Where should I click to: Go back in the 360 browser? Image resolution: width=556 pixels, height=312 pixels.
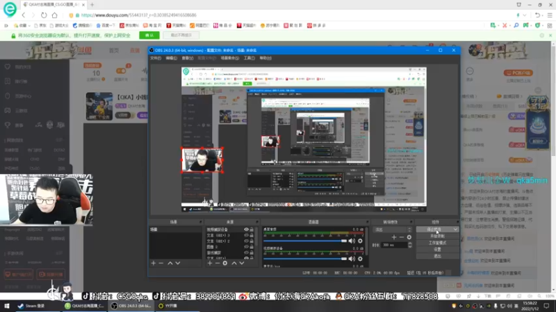[x=24, y=15]
